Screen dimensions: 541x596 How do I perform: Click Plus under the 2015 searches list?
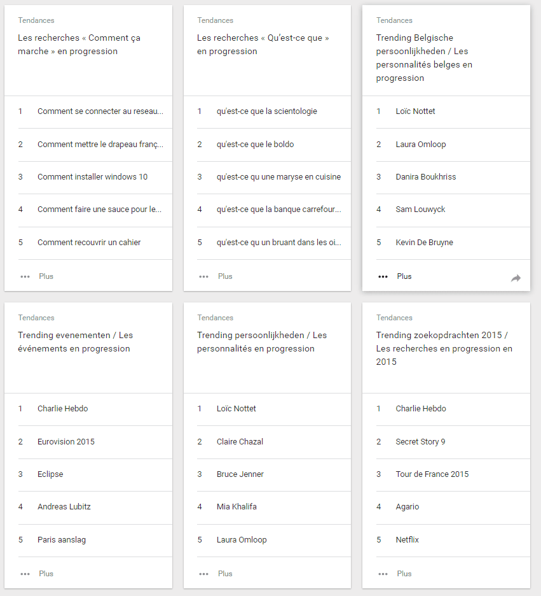coord(404,573)
